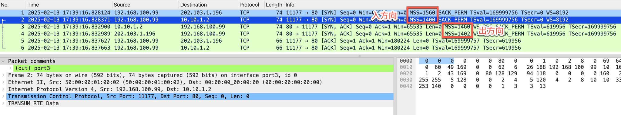
Task: Select packet 2 time 17:39:16.828371
Action: tap(69, 20)
